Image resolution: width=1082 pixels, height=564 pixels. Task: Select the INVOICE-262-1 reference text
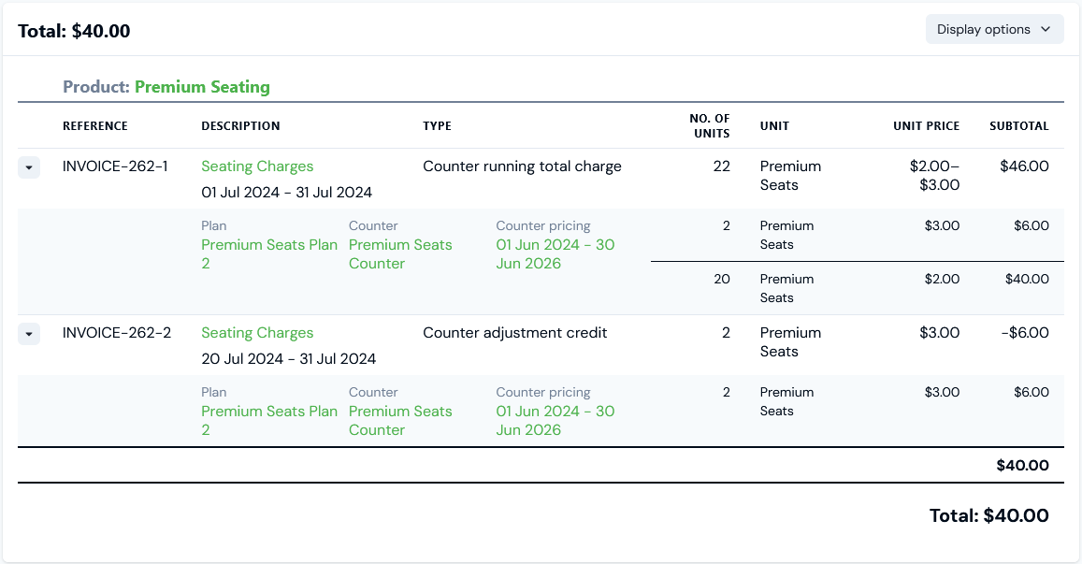pyautogui.click(x=115, y=166)
